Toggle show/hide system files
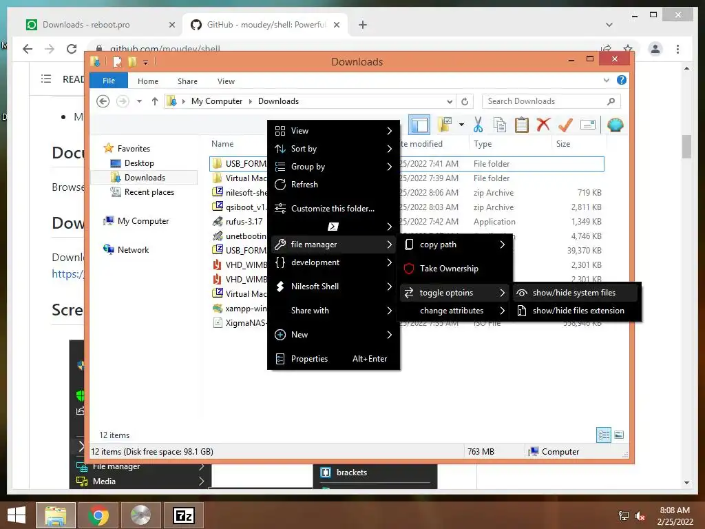Image resolution: width=705 pixels, height=529 pixels. click(575, 293)
